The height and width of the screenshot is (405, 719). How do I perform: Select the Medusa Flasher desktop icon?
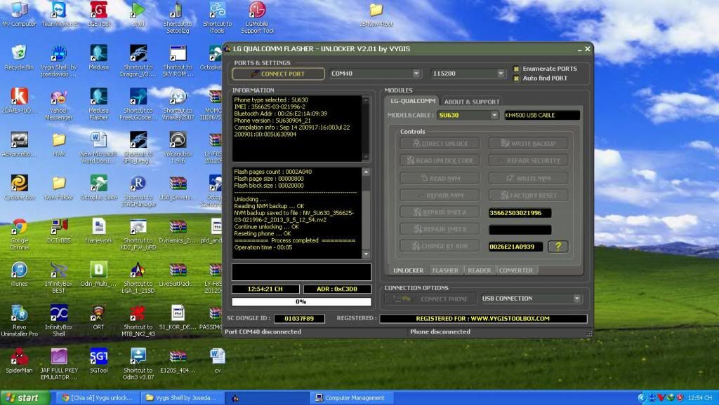tap(99, 104)
